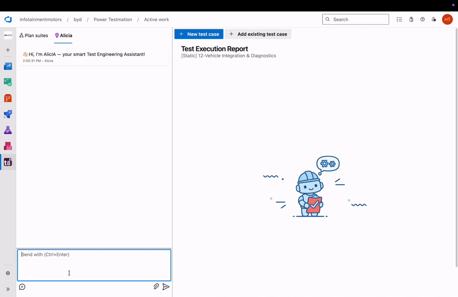Send the chat message with the arrow icon

[166, 286]
